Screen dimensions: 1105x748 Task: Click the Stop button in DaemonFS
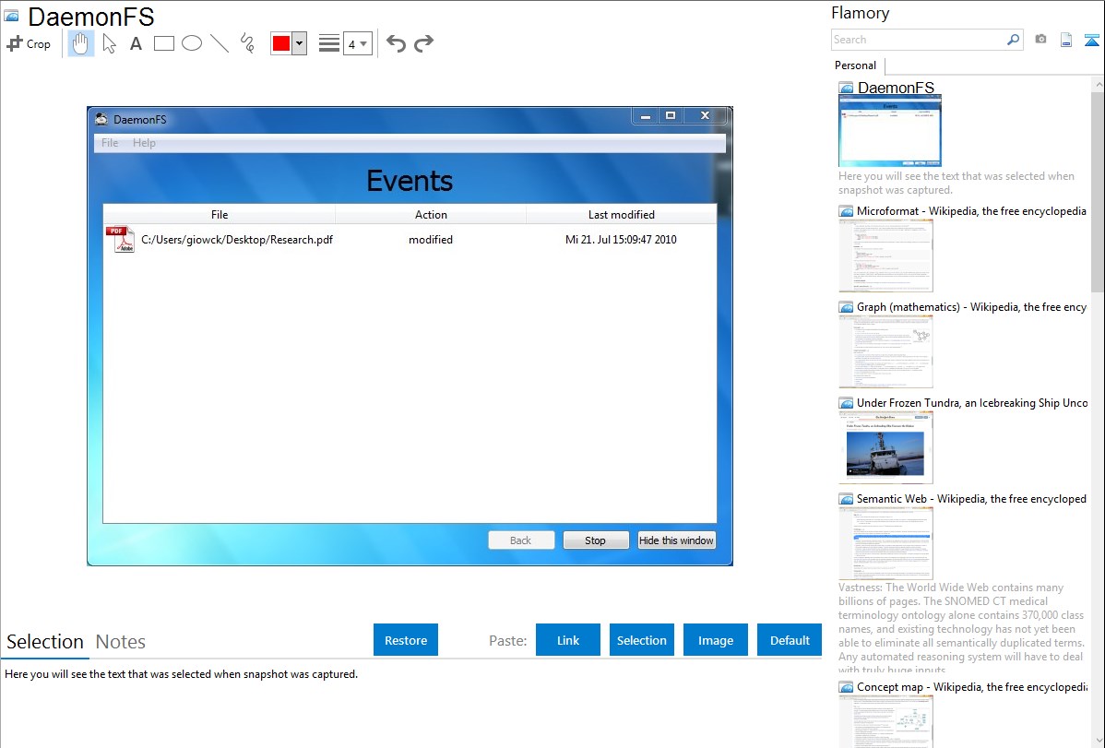click(x=596, y=540)
